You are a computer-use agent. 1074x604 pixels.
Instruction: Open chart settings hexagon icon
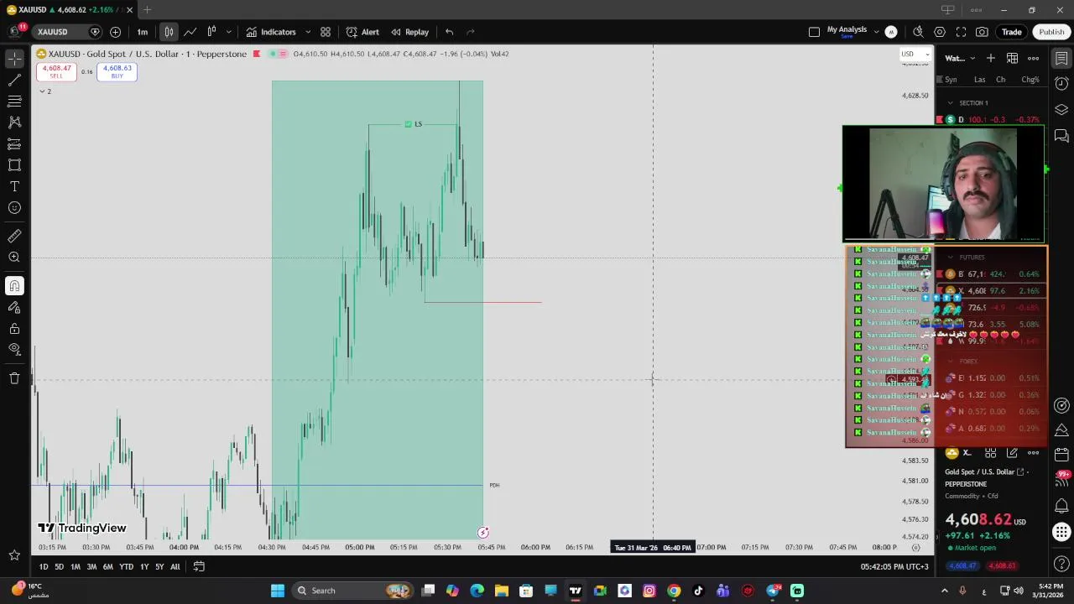940,32
